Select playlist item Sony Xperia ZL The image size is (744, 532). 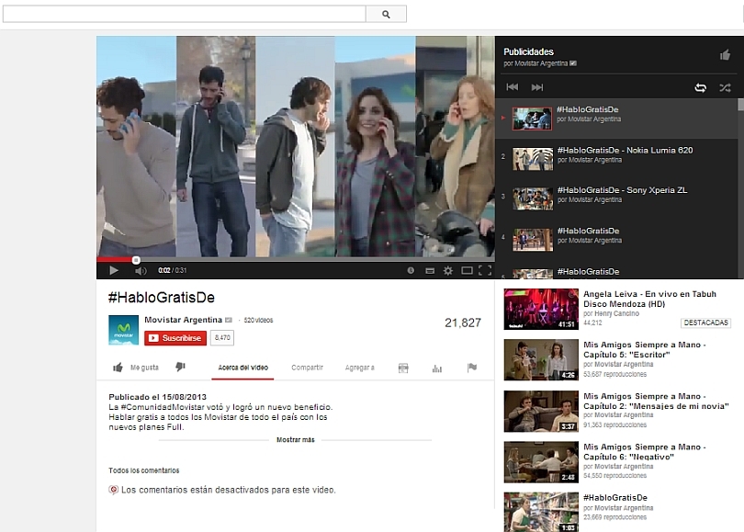coord(616,198)
